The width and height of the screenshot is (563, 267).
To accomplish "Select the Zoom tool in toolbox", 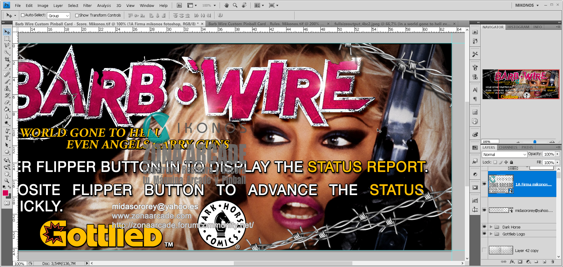I will (x=7, y=181).
